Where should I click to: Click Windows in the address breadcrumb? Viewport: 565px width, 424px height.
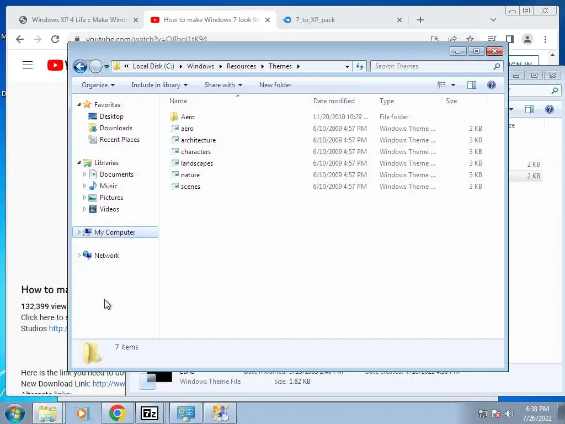200,66
